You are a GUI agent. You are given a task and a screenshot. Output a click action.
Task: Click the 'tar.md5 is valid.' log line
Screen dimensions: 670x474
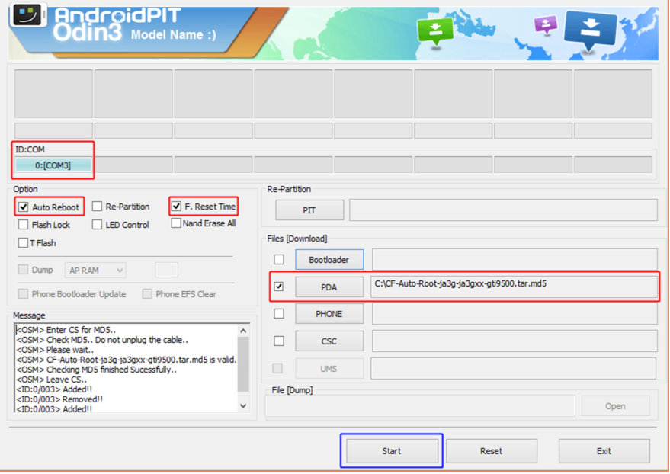tap(127, 360)
